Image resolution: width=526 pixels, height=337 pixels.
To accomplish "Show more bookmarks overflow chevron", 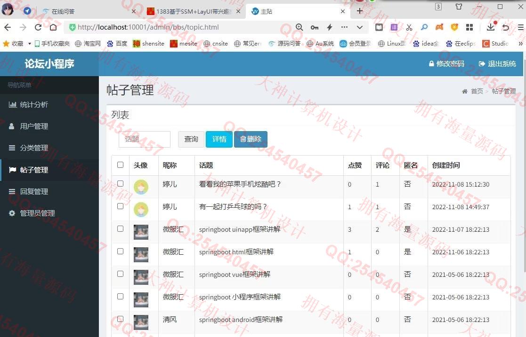I will (x=521, y=44).
